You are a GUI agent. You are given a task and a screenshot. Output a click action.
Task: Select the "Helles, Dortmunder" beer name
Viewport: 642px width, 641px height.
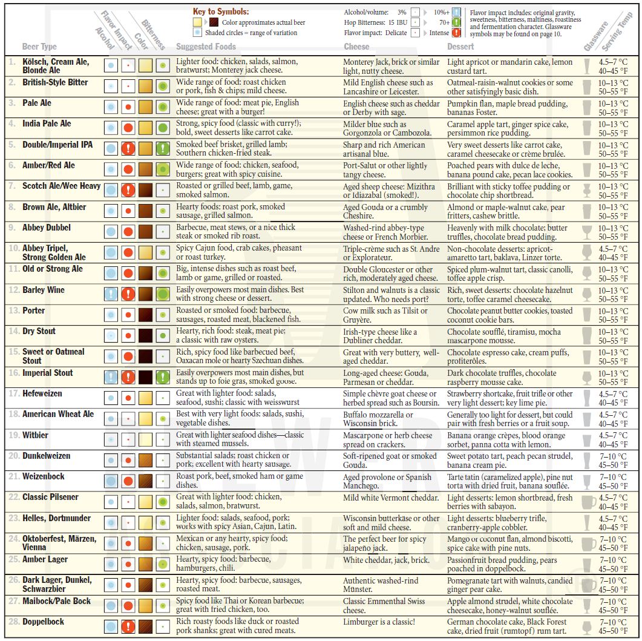[56, 518]
